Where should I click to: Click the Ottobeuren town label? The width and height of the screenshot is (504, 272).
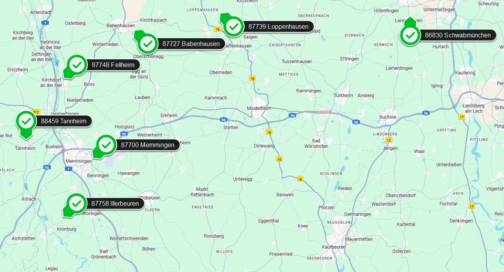coord(150,198)
